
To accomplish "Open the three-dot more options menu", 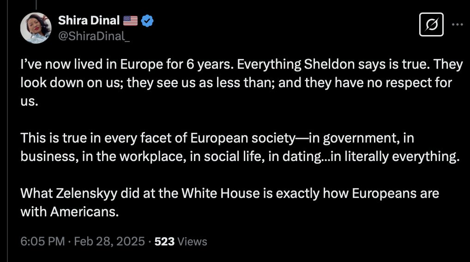I will 457,25.
